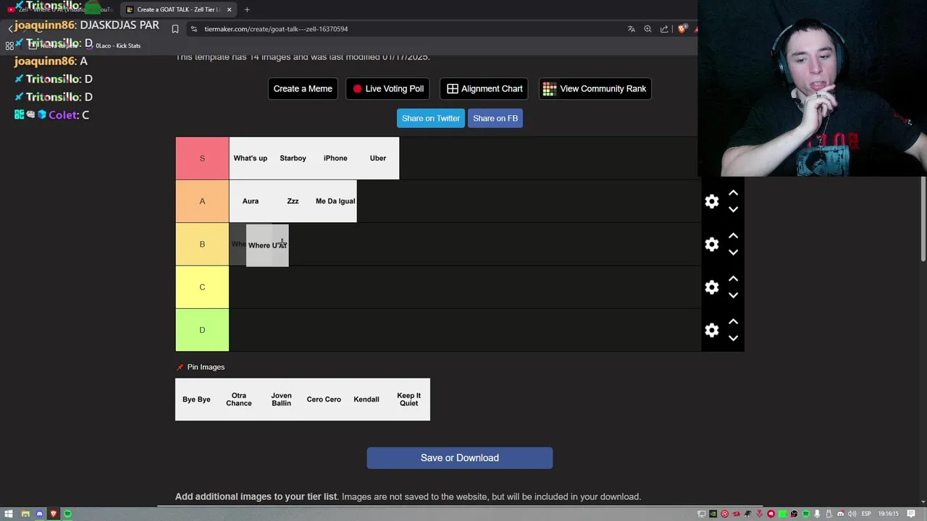Open the translate page icon
Image resolution: width=927 pixels, height=521 pixels.
[x=632, y=29]
